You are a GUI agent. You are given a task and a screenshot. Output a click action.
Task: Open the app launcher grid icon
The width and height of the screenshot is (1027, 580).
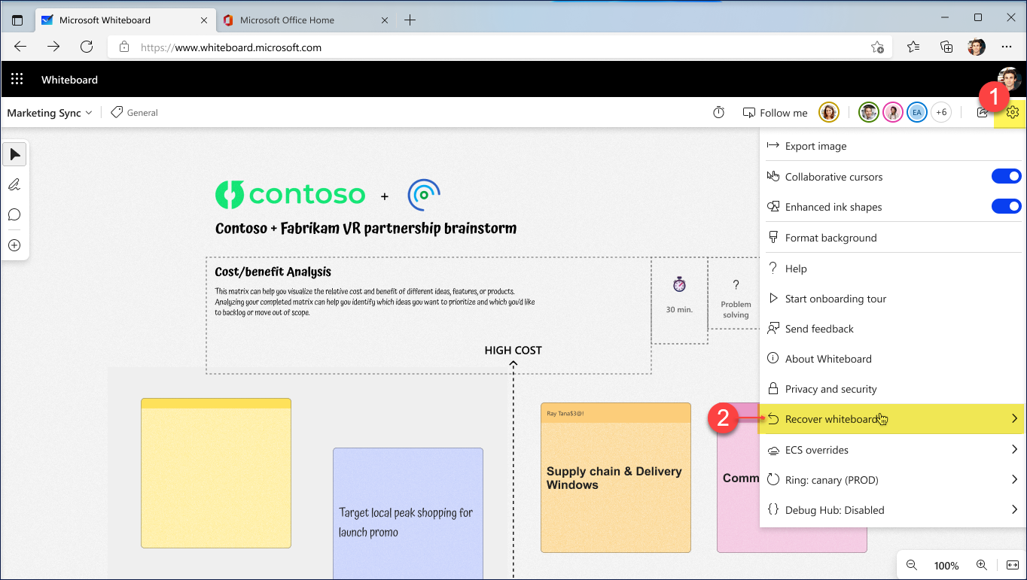coord(17,80)
